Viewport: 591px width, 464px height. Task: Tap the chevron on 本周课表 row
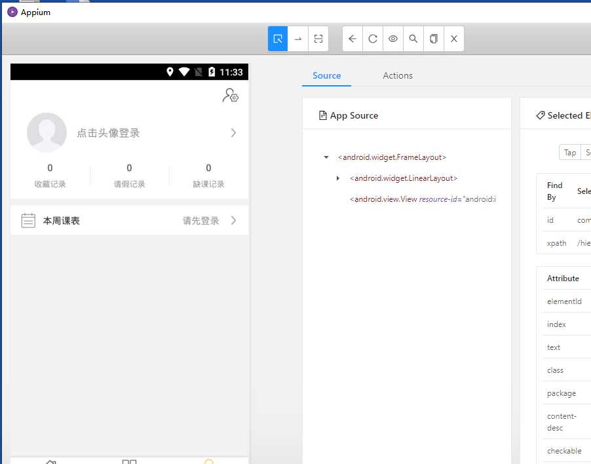233,220
